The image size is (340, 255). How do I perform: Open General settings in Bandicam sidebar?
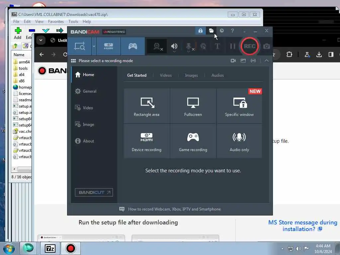(94, 91)
